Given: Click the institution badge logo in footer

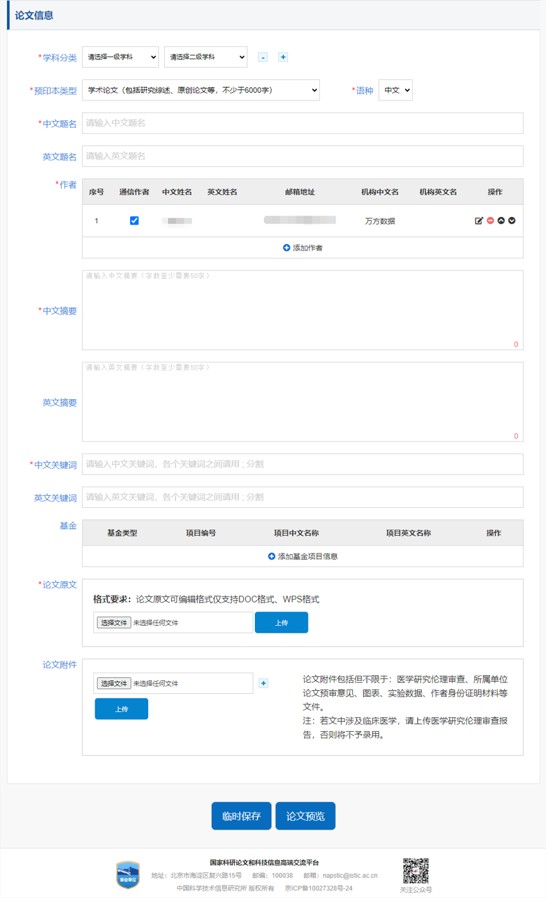Looking at the screenshot, I should coord(127,875).
